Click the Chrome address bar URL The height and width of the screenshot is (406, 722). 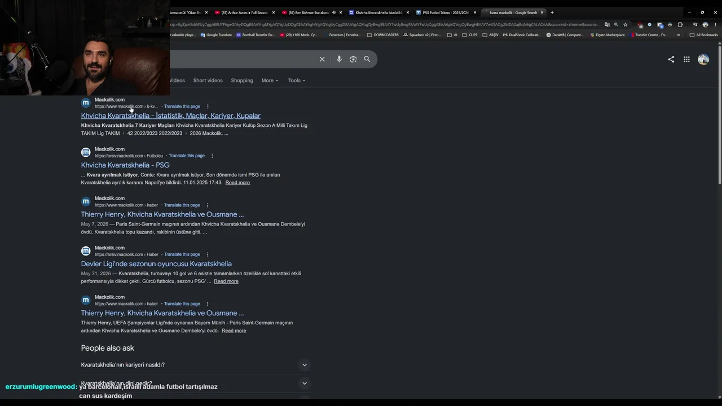(384, 25)
